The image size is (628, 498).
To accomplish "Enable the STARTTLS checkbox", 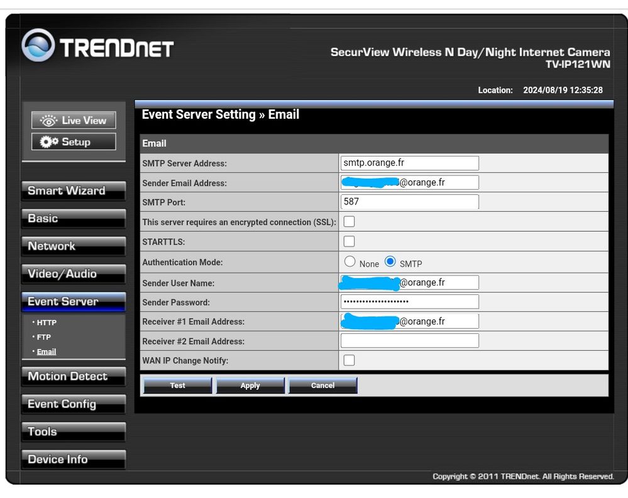I will point(350,241).
